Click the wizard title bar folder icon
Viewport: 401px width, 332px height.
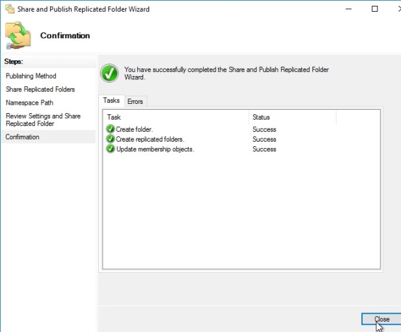[x=9, y=9]
